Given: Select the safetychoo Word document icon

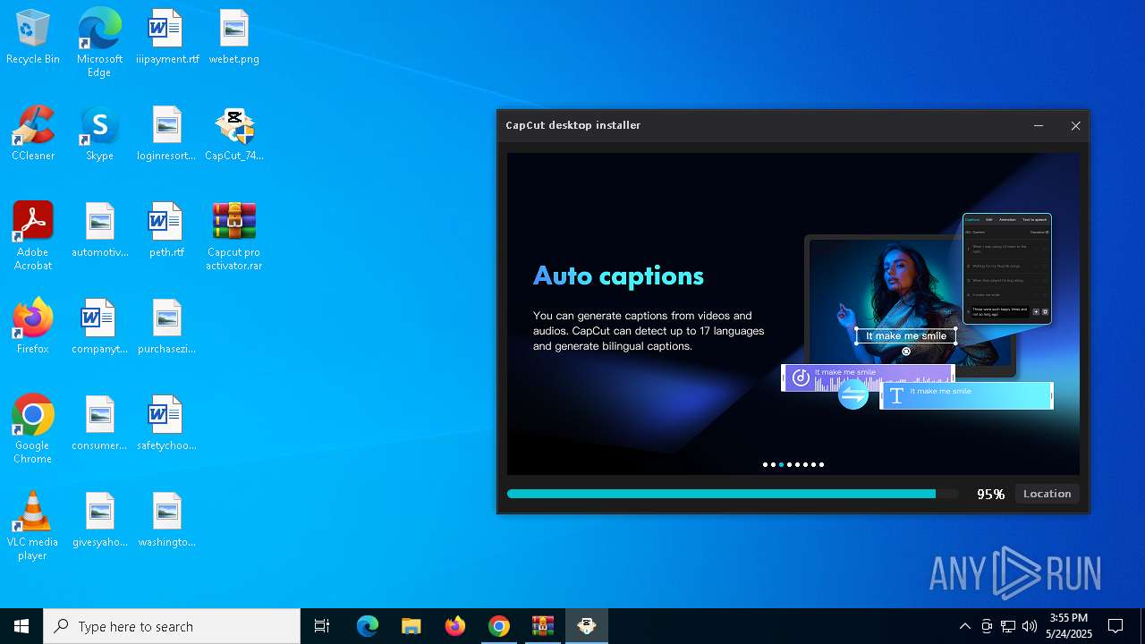Looking at the screenshot, I should [x=166, y=423].
